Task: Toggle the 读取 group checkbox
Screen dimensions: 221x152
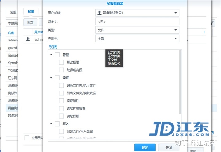Action: coord(57,78)
